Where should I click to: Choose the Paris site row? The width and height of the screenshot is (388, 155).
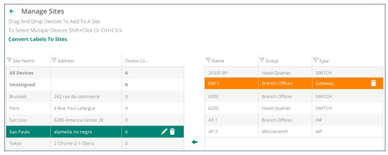click(15, 108)
